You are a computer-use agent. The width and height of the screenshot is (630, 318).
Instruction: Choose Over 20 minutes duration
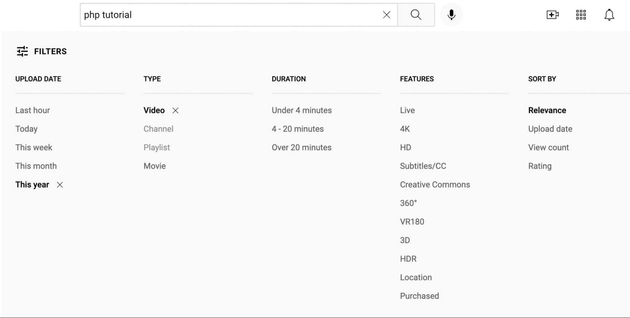pyautogui.click(x=301, y=147)
